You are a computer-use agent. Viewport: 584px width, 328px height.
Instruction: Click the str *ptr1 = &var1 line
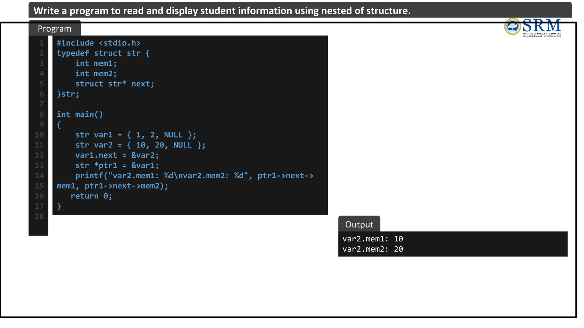tap(117, 165)
